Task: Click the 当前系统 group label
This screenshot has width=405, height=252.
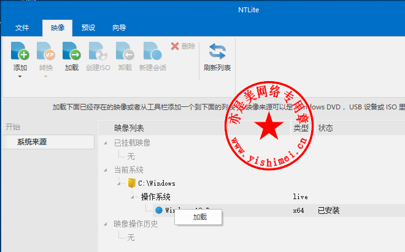Action: 129,170
